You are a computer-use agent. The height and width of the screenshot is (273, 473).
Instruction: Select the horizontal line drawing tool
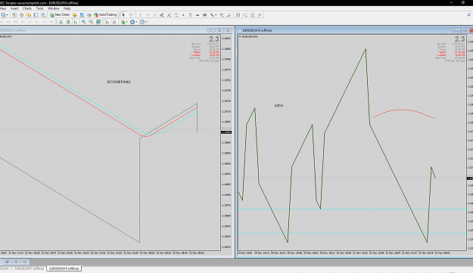[148, 15]
